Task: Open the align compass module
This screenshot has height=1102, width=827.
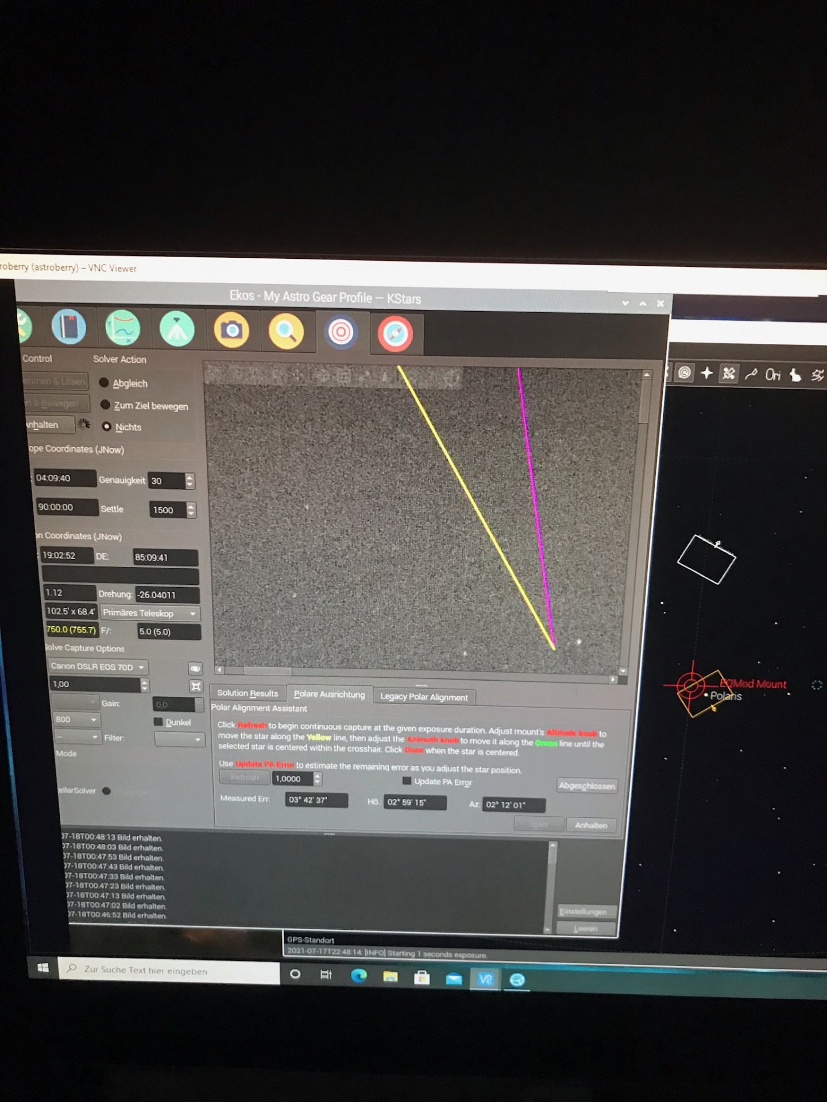Action: pyautogui.click(x=396, y=333)
